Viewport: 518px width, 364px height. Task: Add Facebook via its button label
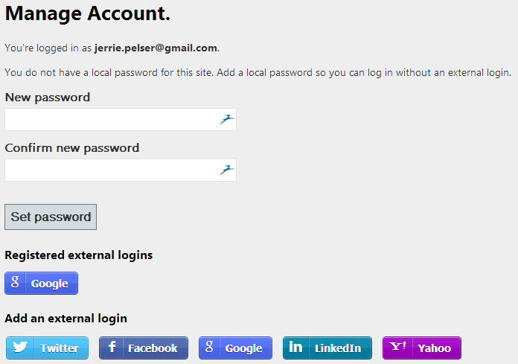(x=153, y=348)
